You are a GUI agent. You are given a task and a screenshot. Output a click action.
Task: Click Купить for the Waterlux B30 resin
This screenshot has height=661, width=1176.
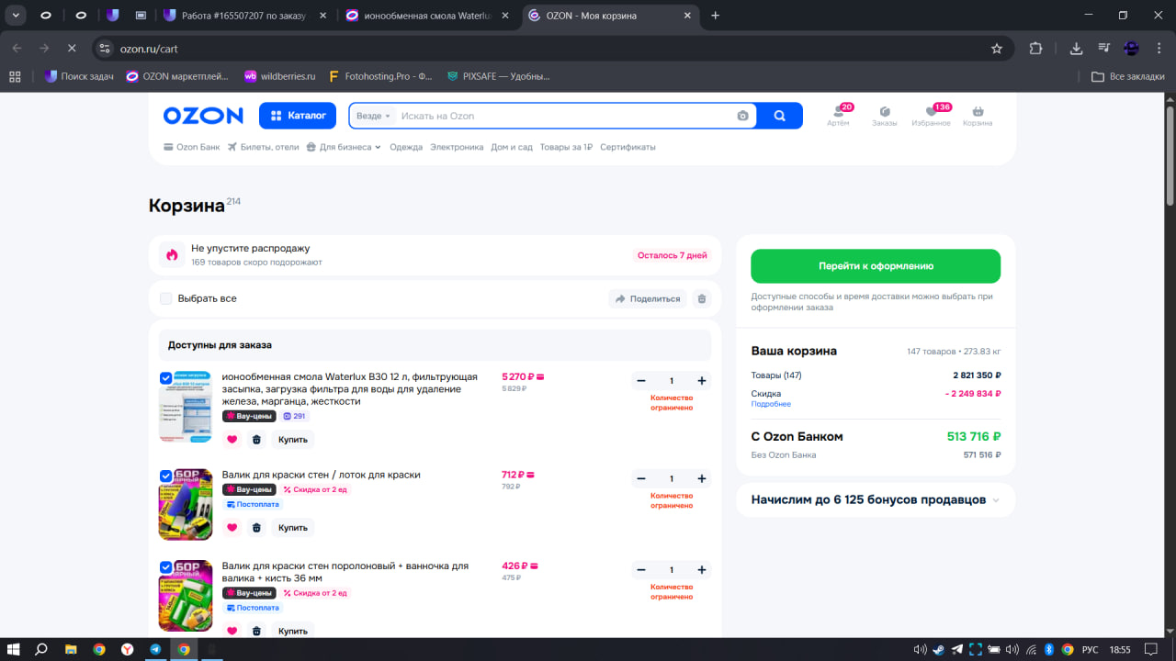click(292, 440)
